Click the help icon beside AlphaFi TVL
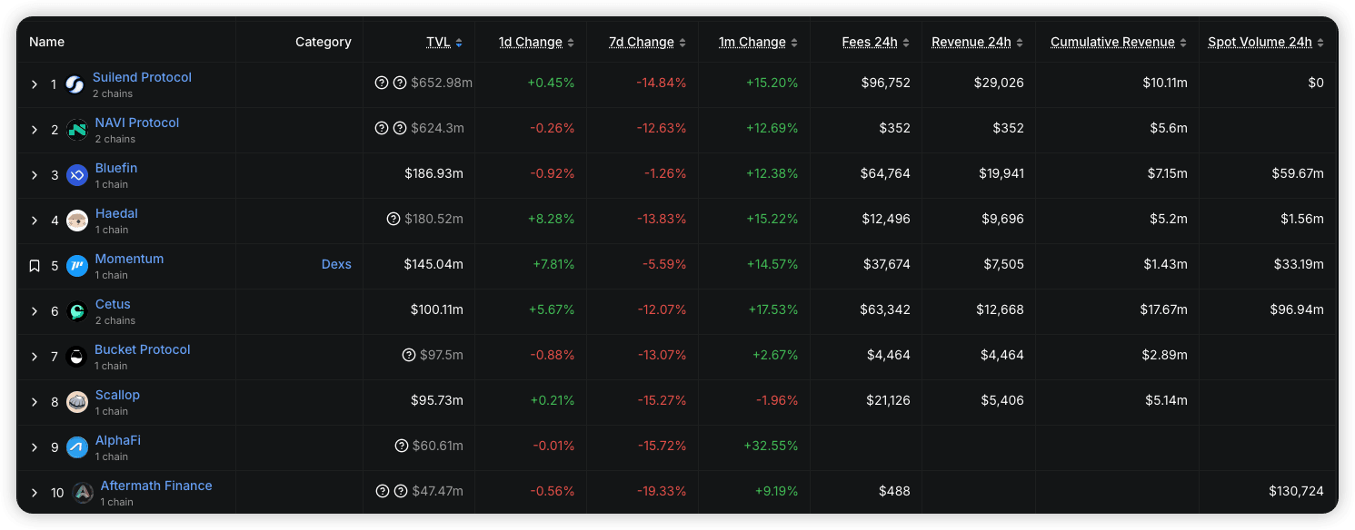Screen dimensions: 1355x530 402,446
